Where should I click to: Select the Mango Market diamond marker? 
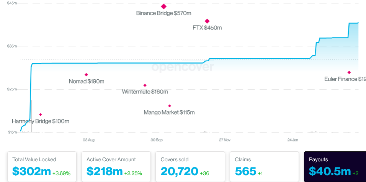click(170, 106)
